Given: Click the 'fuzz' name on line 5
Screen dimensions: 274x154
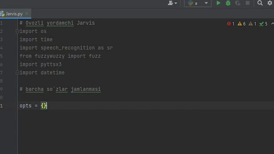Looking at the screenshot, I should pos(95,56).
